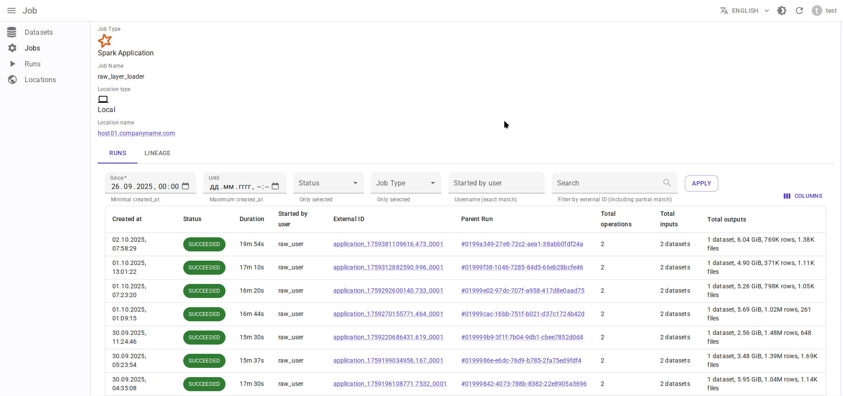Open the host01.companyname.com location link
Image resolution: width=843 pixels, height=396 pixels.
click(x=136, y=133)
